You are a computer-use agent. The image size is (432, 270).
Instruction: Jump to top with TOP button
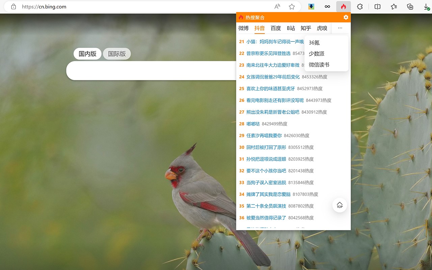(x=340, y=205)
